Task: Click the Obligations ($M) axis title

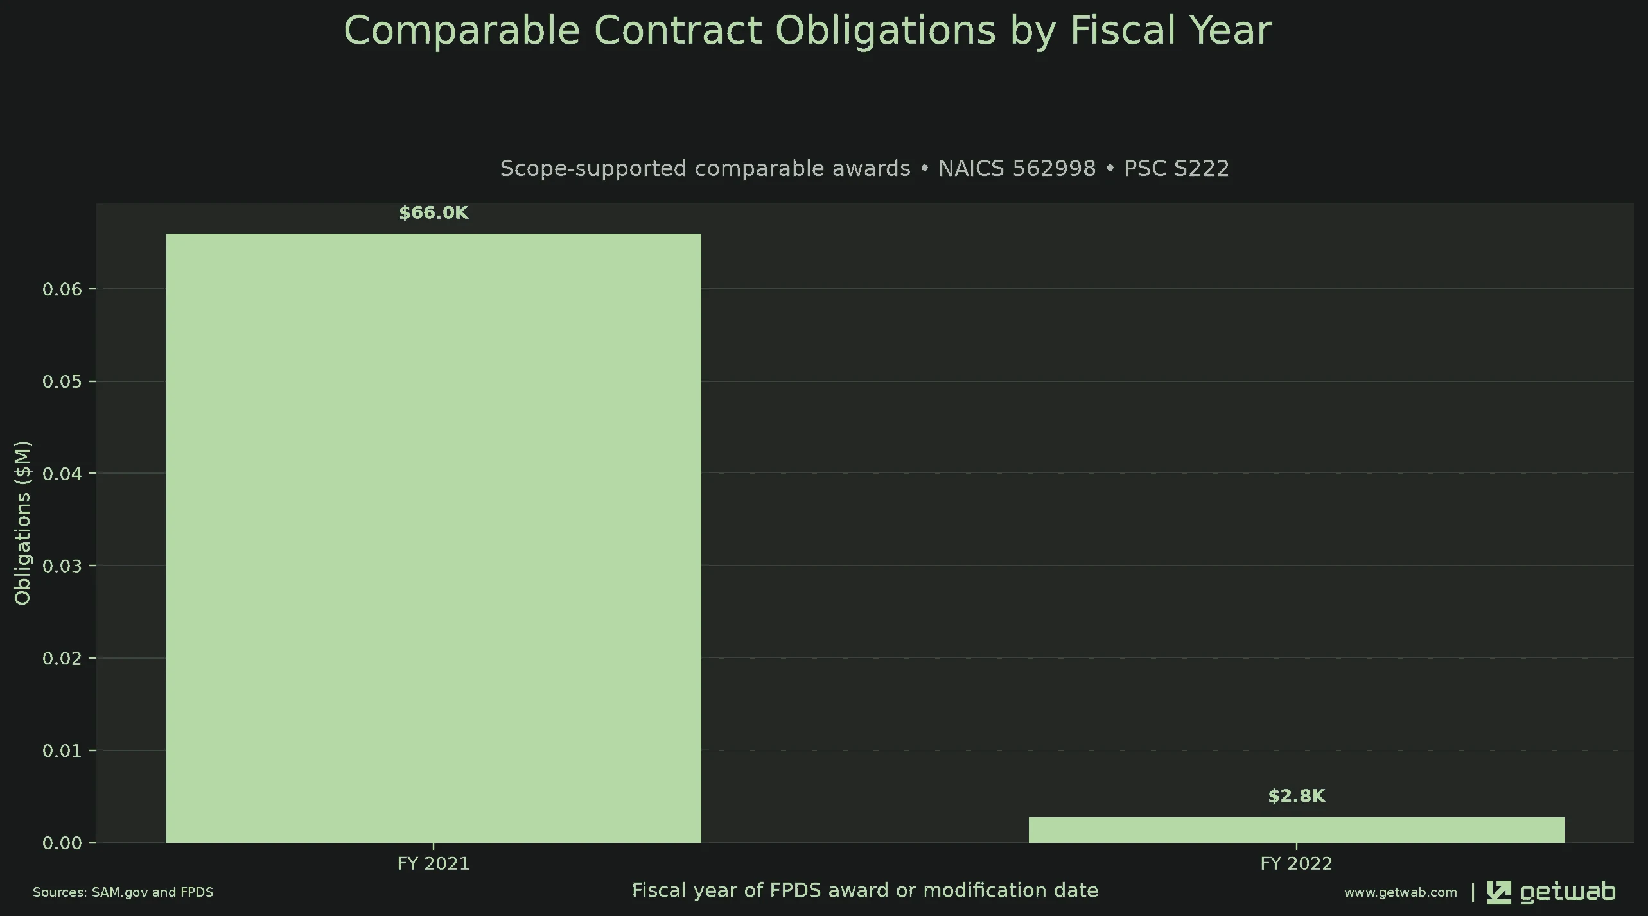Action: tap(22, 523)
